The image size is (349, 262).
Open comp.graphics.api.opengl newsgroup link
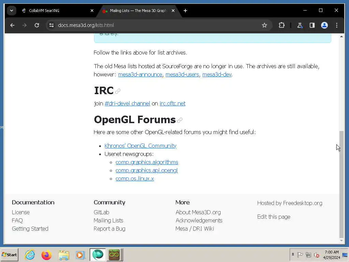pyautogui.click(x=147, y=171)
